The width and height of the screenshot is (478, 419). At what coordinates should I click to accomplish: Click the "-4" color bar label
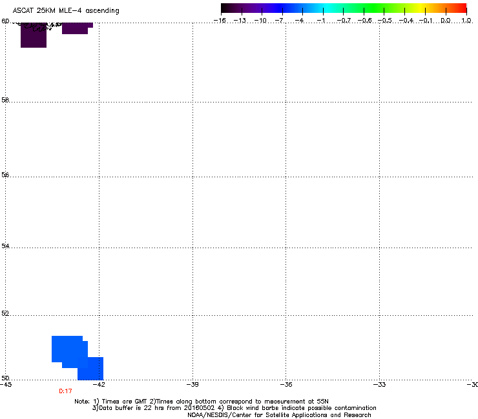(299, 21)
